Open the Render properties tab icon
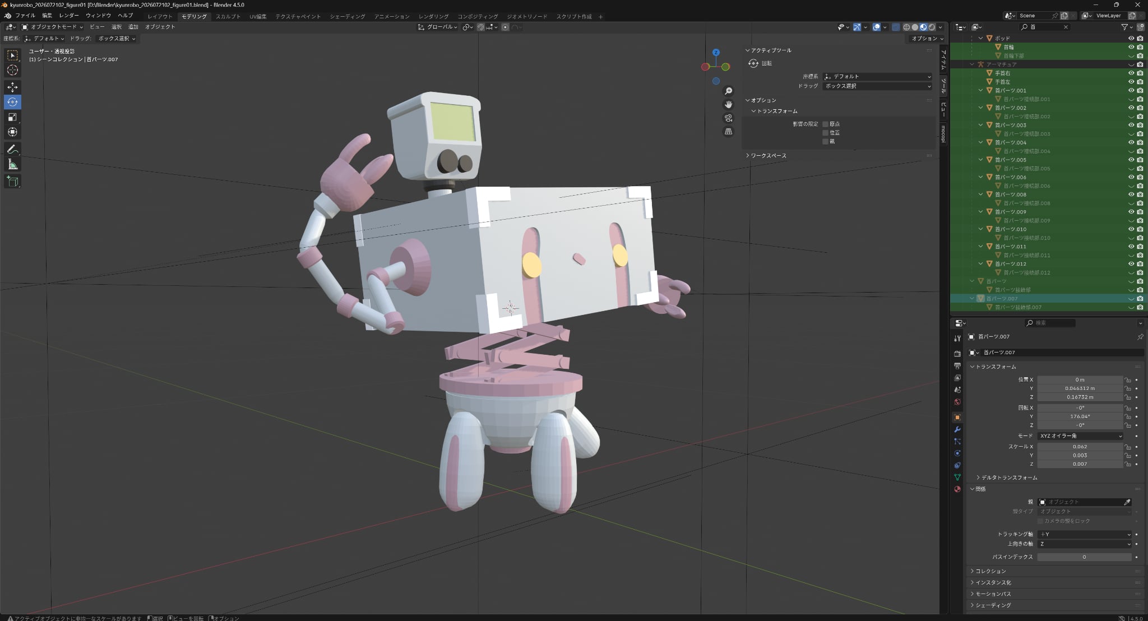 point(957,354)
